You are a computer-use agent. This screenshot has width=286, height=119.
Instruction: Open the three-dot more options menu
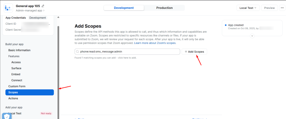pyautogui.click(x=282, y=8)
